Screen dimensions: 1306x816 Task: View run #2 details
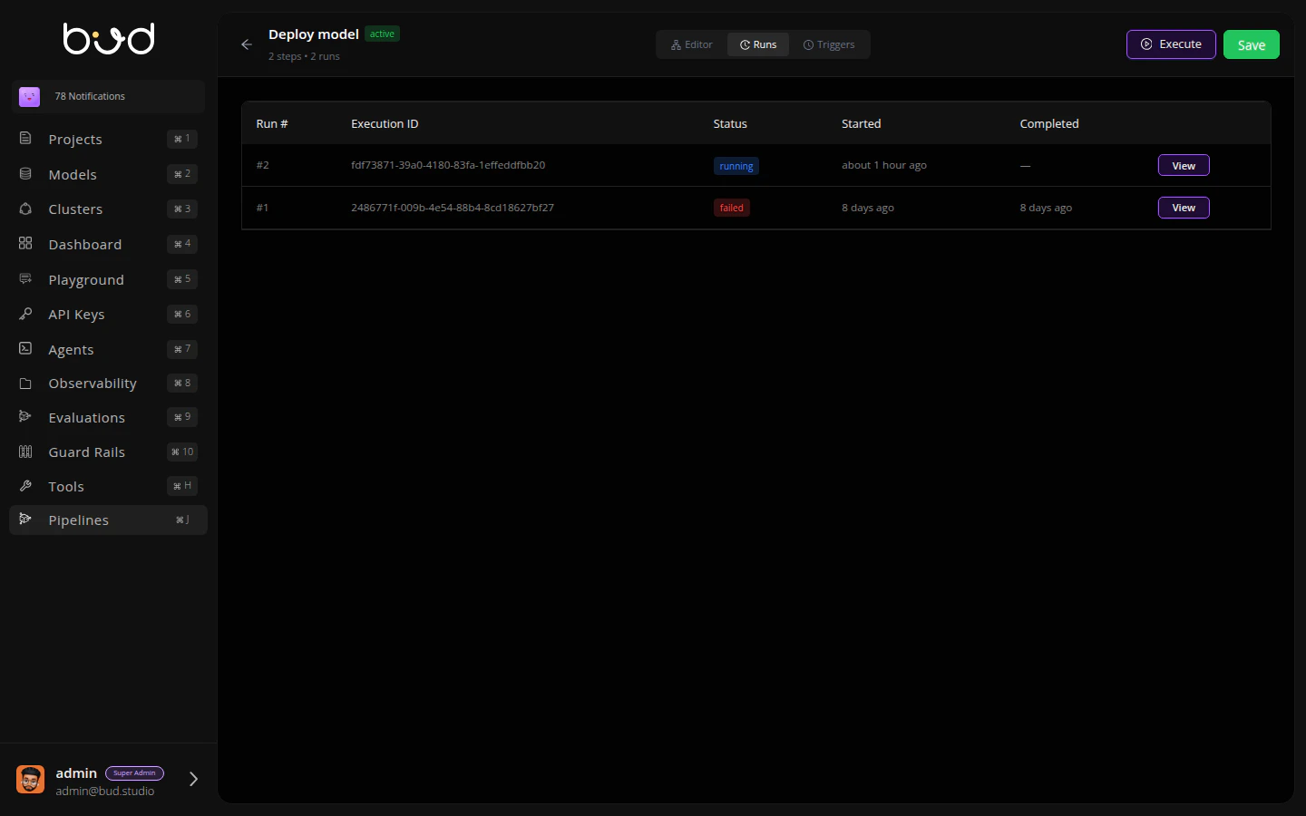point(1184,166)
